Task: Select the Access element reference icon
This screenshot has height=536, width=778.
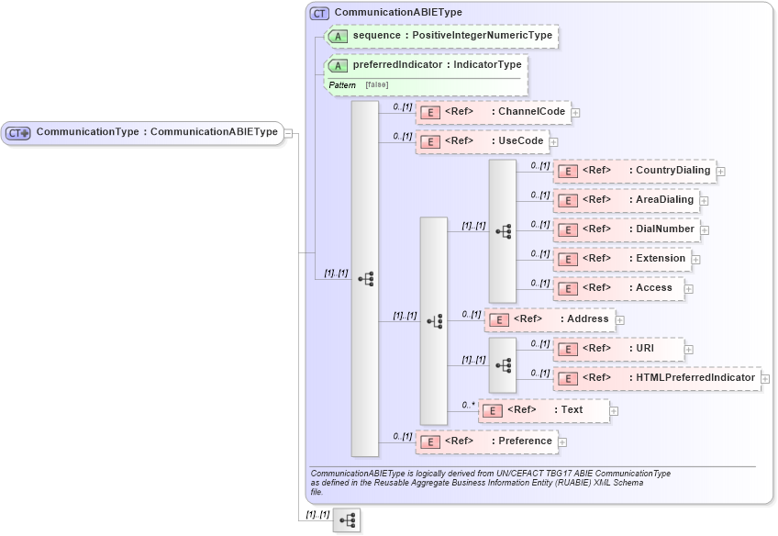Action: (566, 288)
